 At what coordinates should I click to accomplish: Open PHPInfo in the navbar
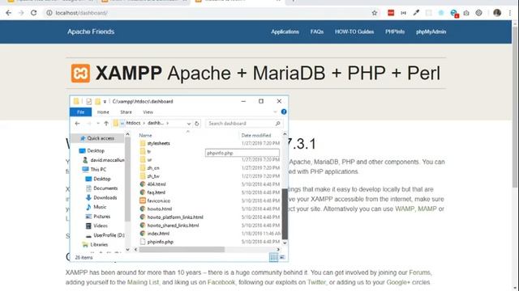395,32
